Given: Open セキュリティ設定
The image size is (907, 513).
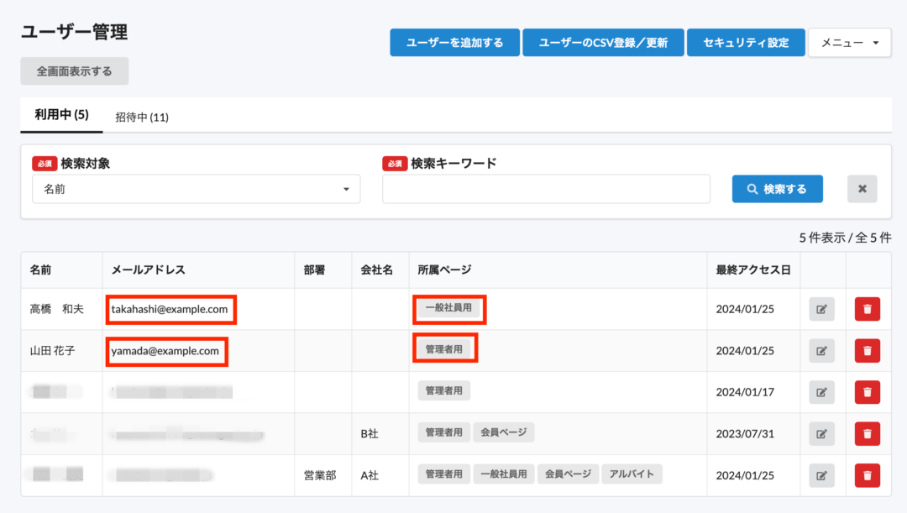Looking at the screenshot, I should (746, 42).
